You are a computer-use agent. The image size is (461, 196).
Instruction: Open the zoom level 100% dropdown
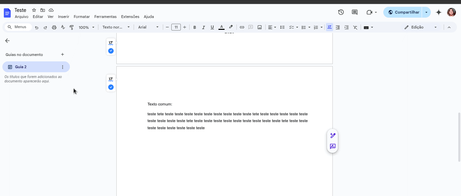(x=86, y=27)
